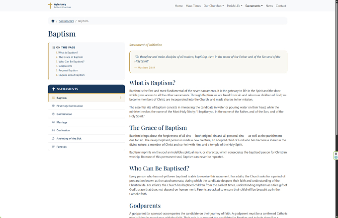Click Aylesbury Catholic Churches site title
Viewport: 338px width, 218px height.
click(62, 5)
